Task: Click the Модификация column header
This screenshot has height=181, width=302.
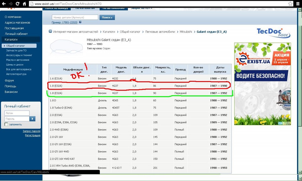Action: point(73,69)
